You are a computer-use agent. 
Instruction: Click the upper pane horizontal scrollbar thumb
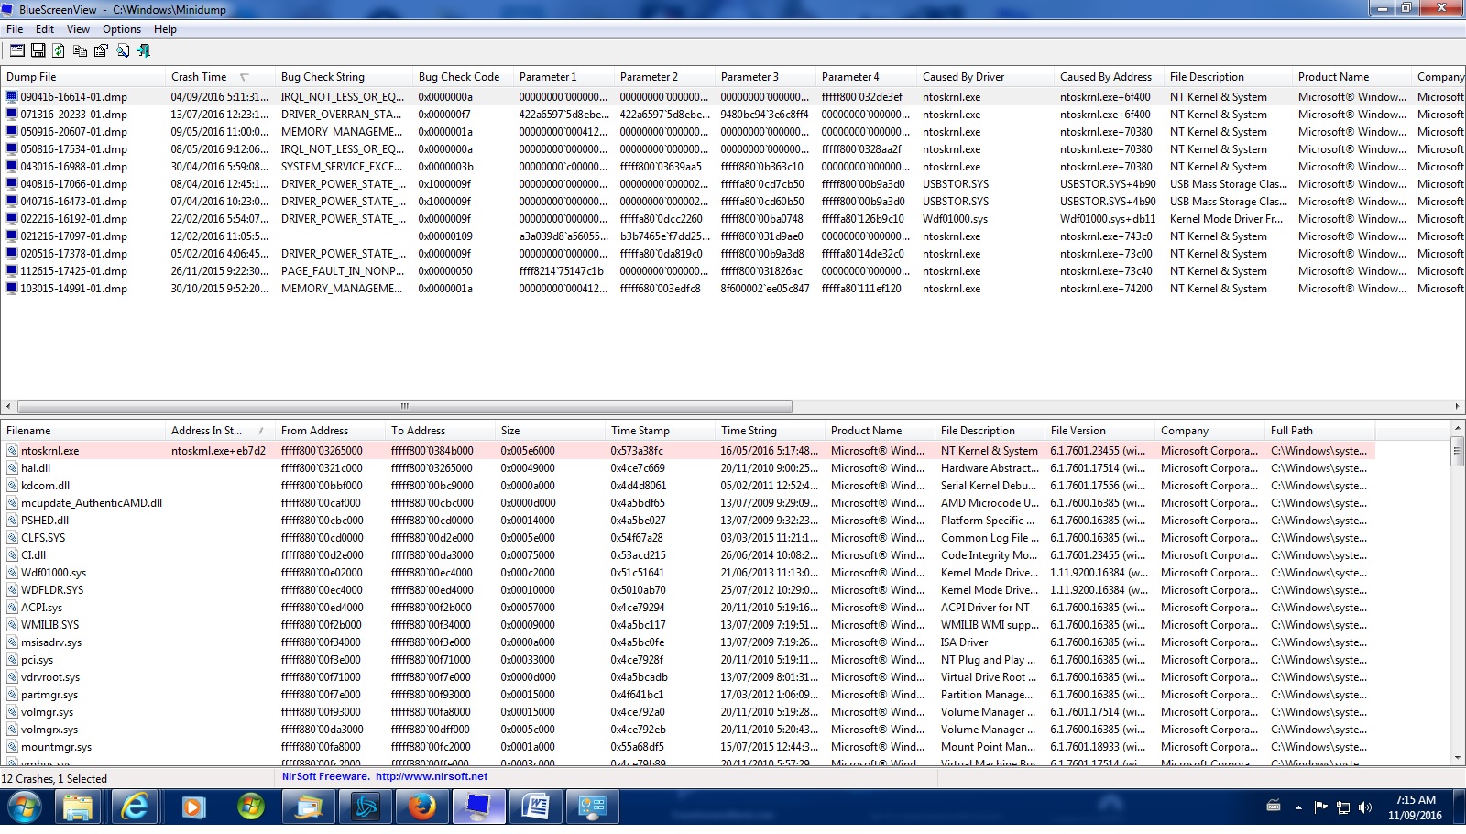pos(404,406)
